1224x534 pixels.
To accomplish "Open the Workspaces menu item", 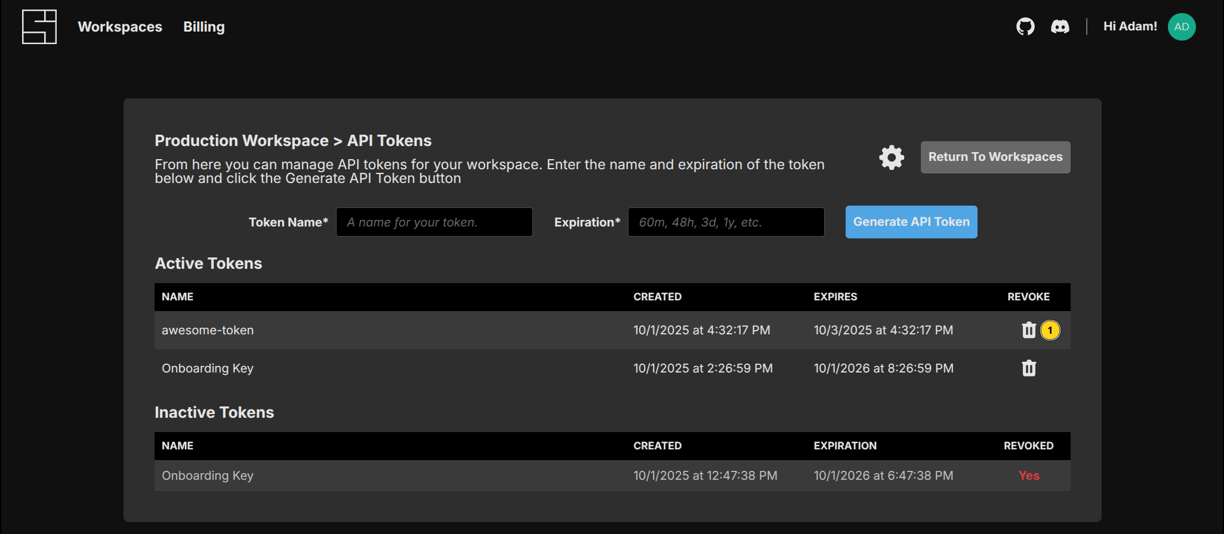I will tap(120, 27).
